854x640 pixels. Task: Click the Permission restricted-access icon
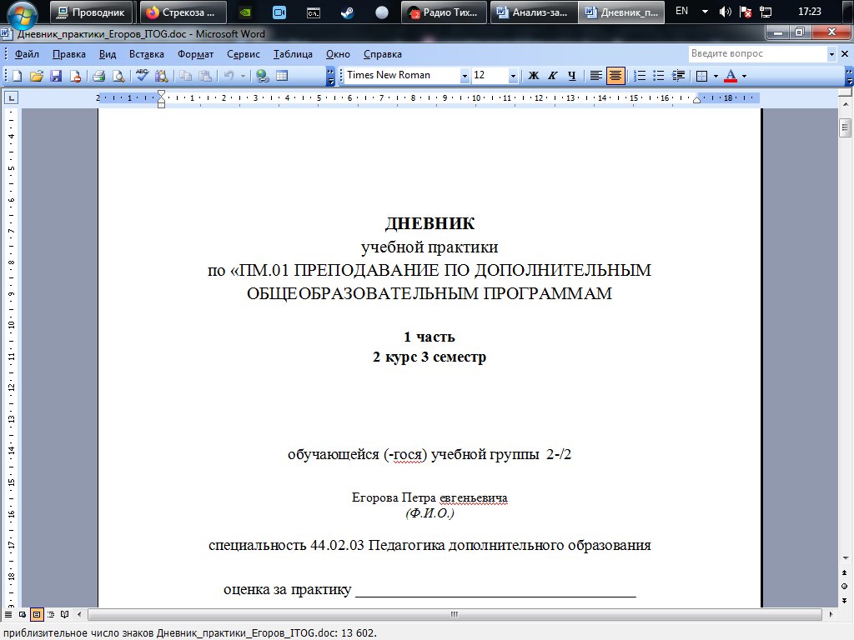pyautogui.click(x=76, y=76)
